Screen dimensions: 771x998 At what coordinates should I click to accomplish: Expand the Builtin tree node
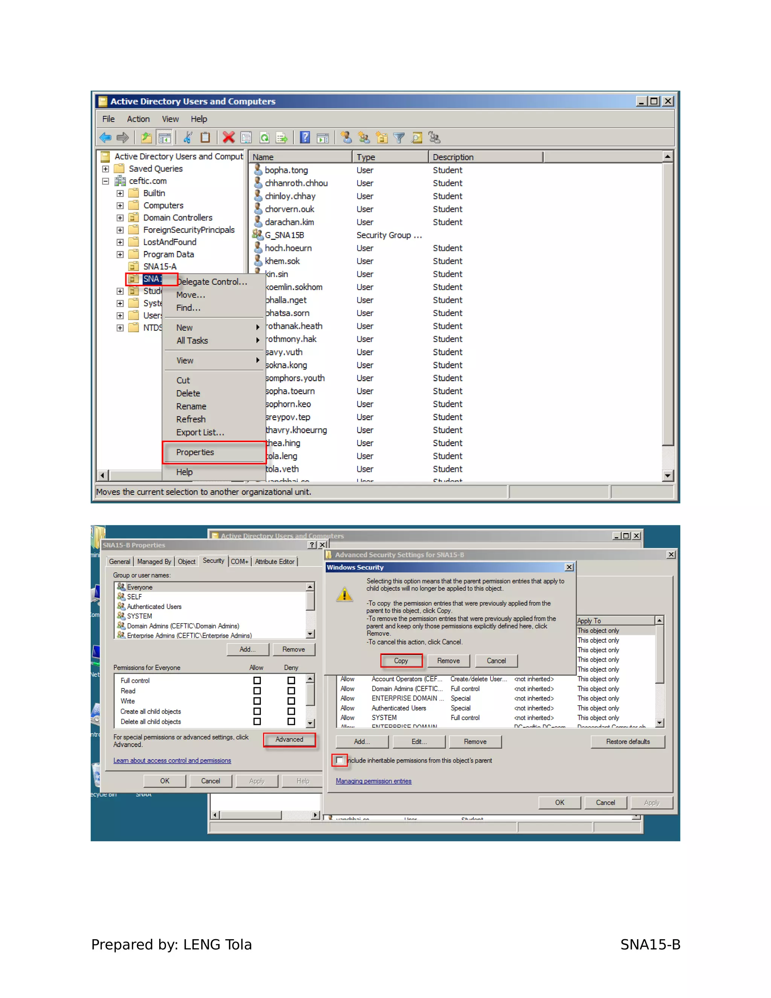(120, 193)
